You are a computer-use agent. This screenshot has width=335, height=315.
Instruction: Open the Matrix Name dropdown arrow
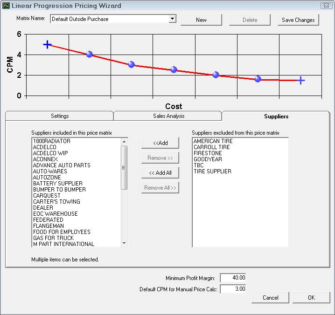[x=172, y=19]
